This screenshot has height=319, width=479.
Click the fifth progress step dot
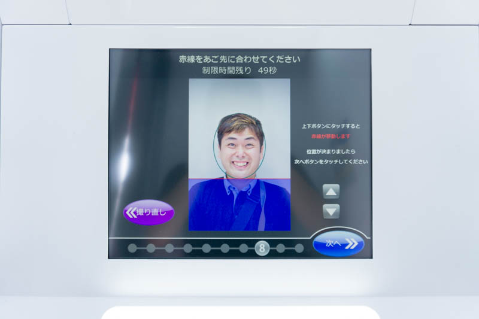[207, 248]
